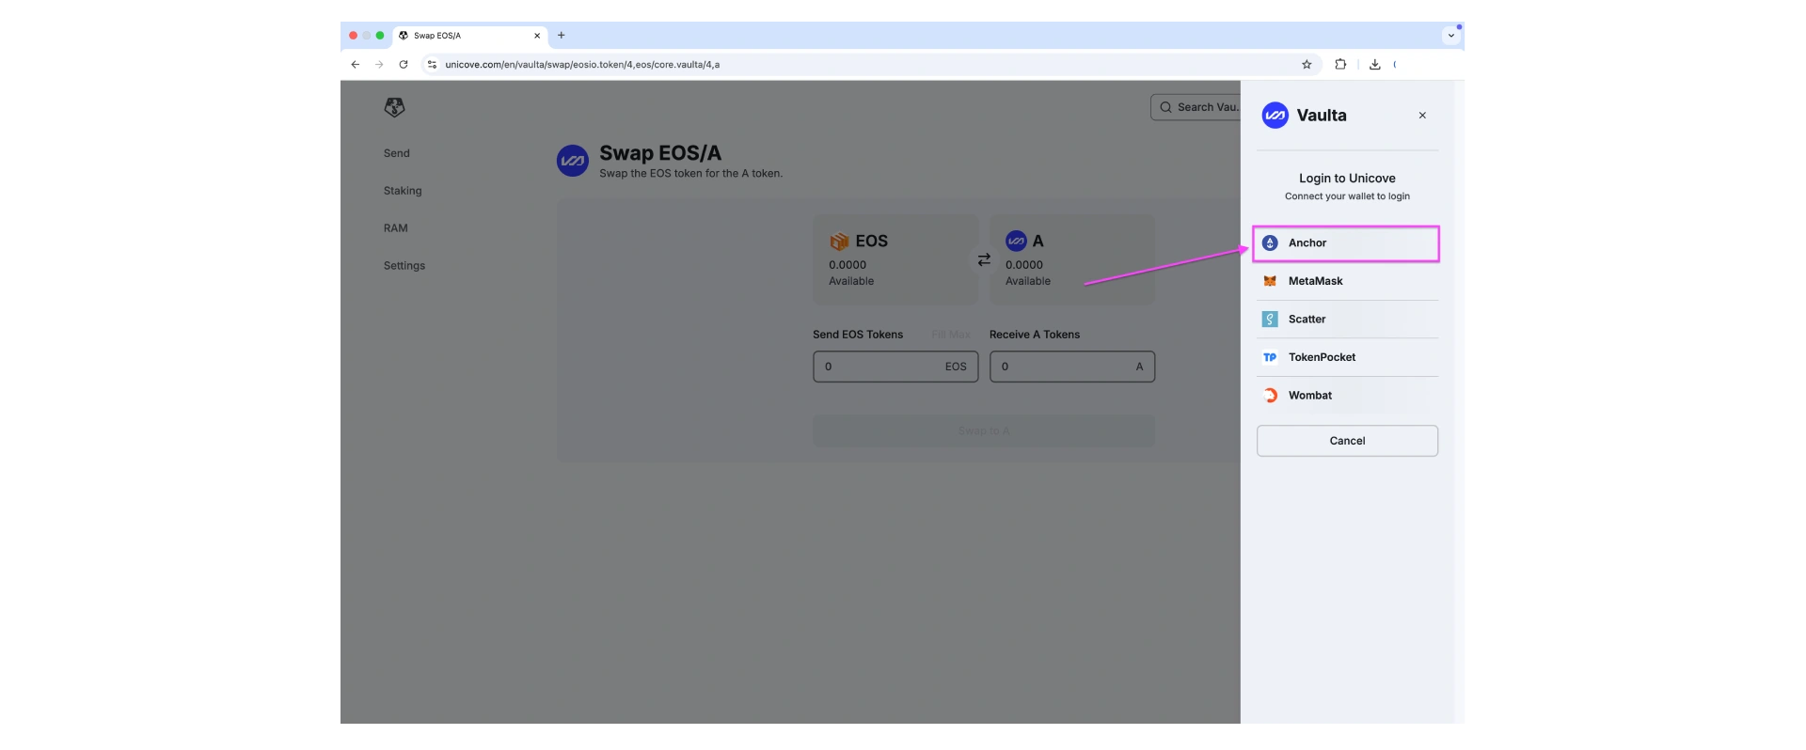Bookmark this page with star icon
The width and height of the screenshot is (1806, 750).
1307,65
